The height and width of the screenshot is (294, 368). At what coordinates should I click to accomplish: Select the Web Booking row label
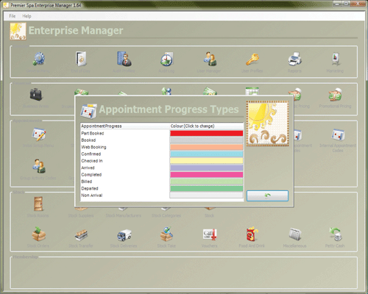(93, 147)
